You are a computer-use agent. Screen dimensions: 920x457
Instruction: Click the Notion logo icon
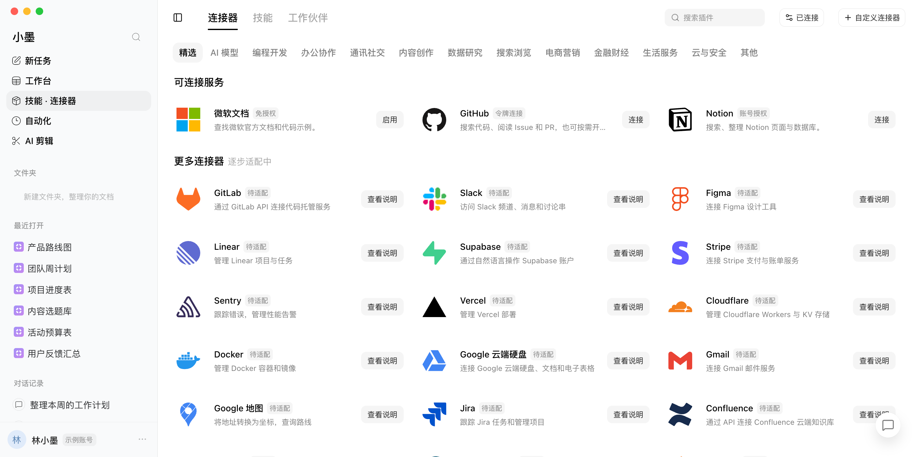pyautogui.click(x=680, y=119)
